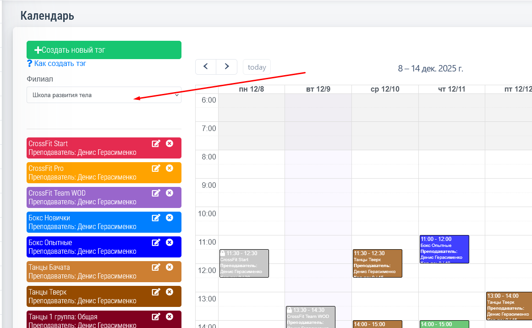
Task: Jump to today in calendar
Action: (x=257, y=67)
